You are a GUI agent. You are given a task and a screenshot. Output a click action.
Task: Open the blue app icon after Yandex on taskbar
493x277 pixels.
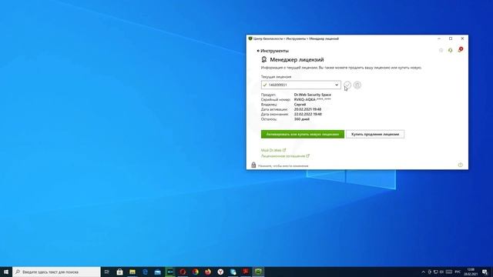point(233,272)
